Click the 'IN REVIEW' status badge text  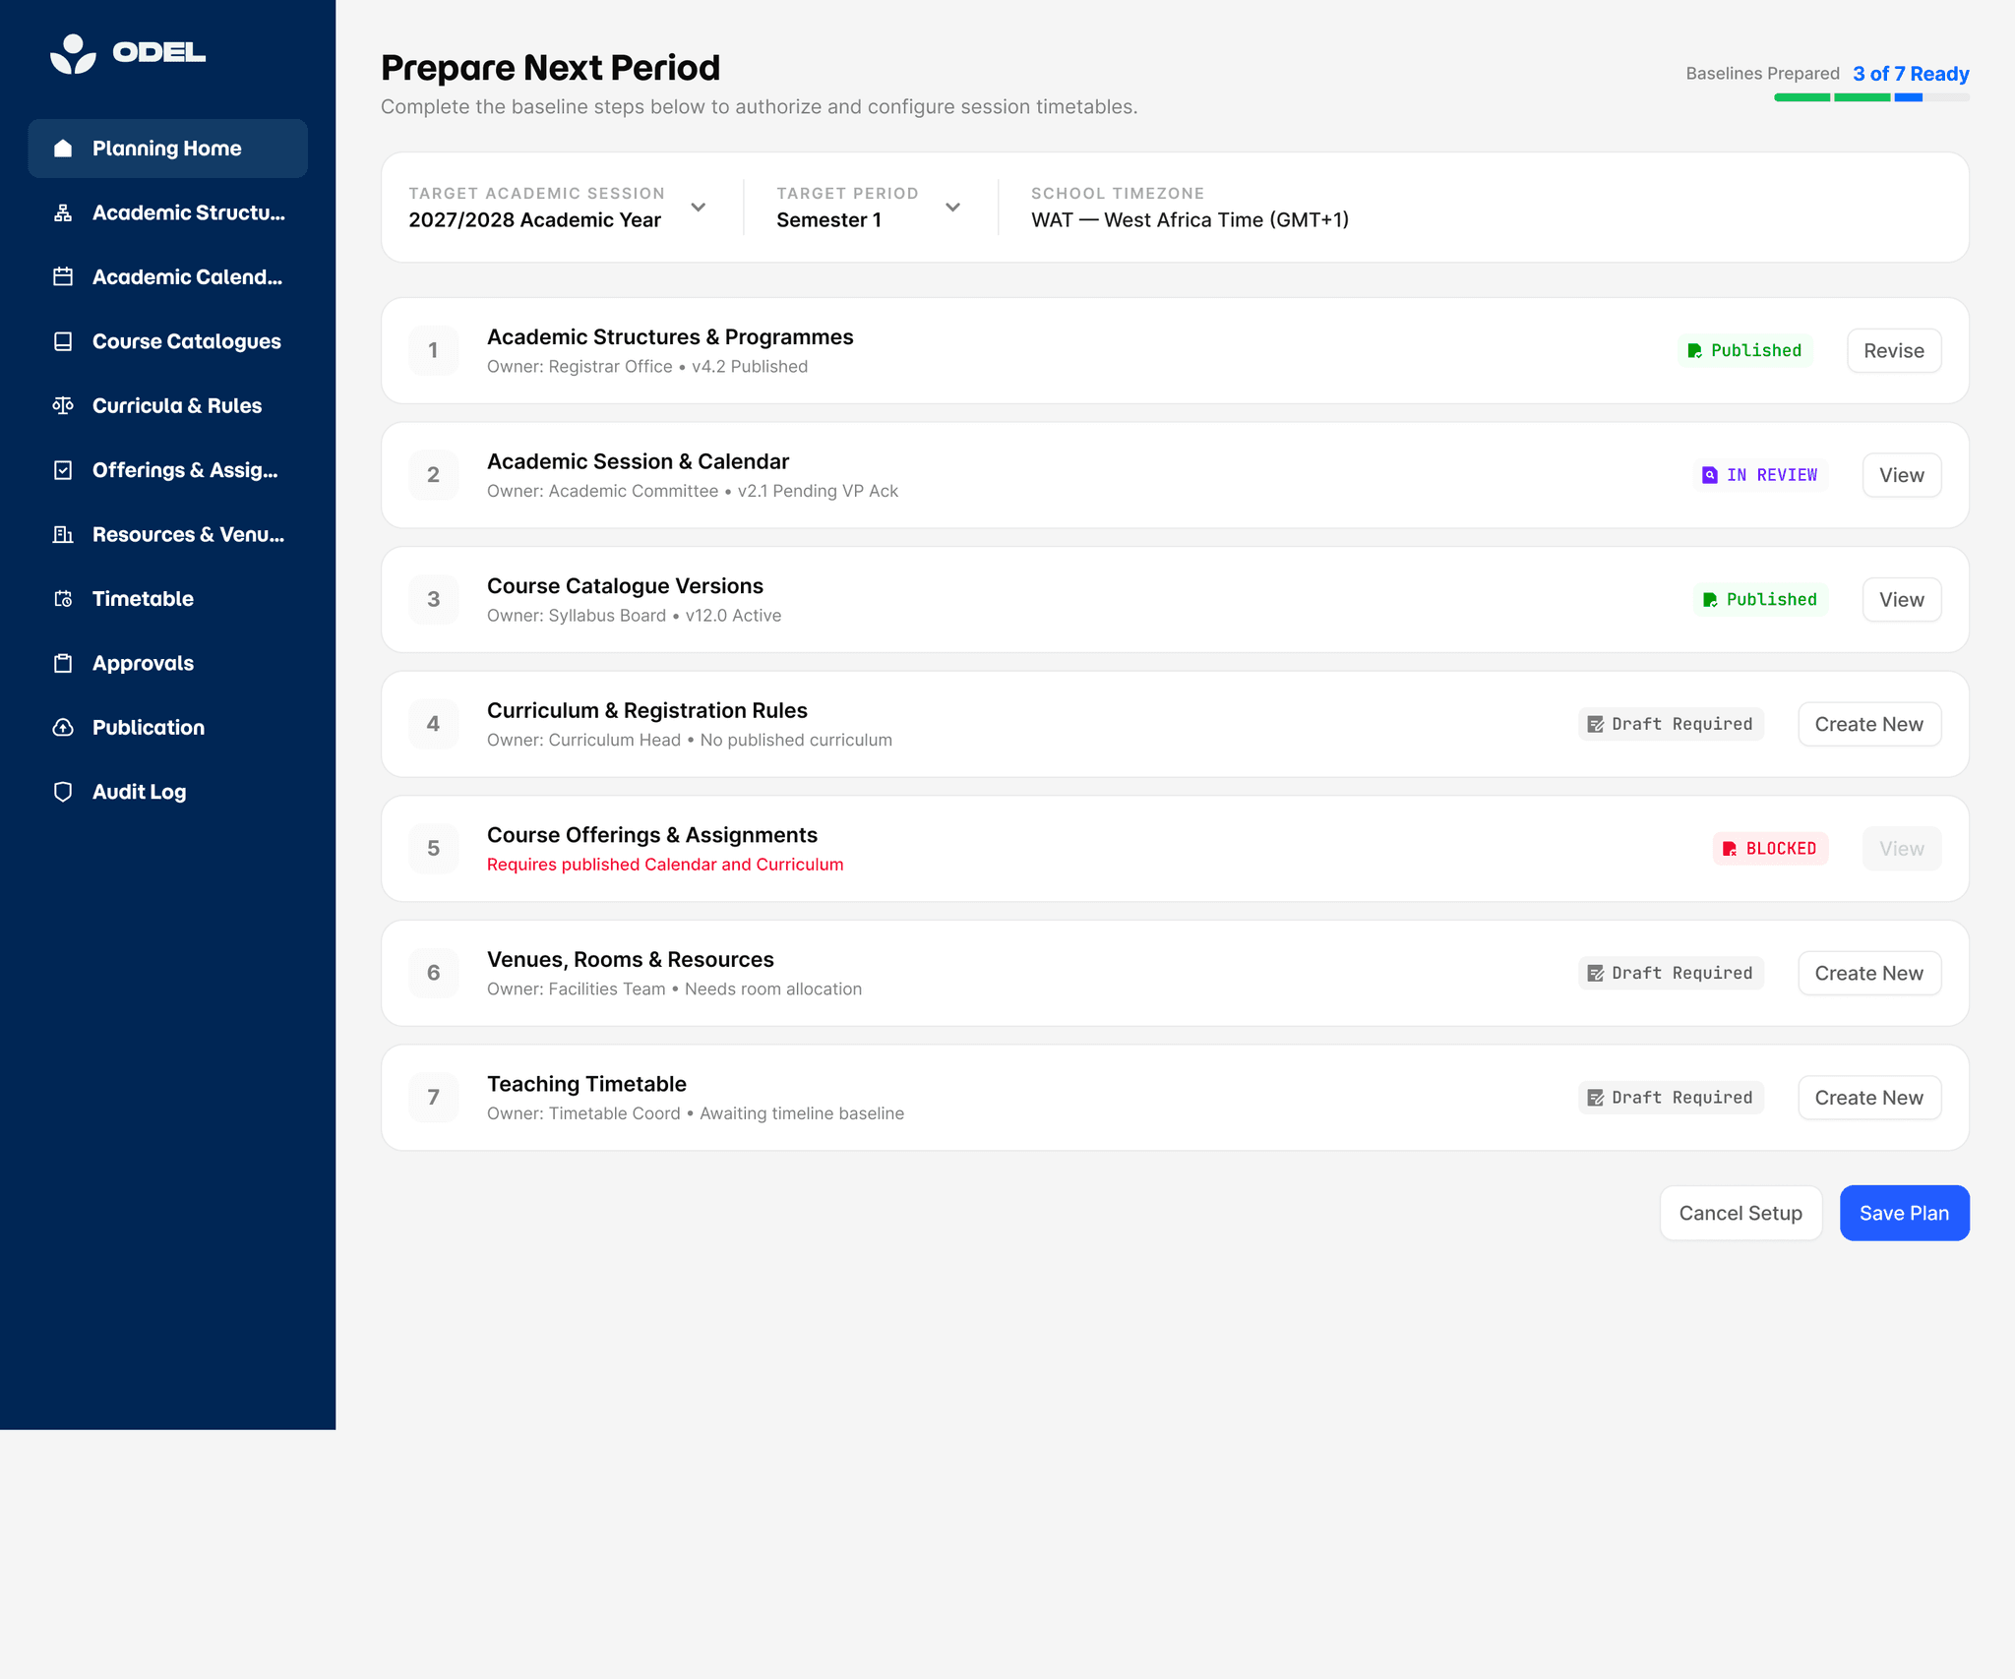tap(1772, 475)
